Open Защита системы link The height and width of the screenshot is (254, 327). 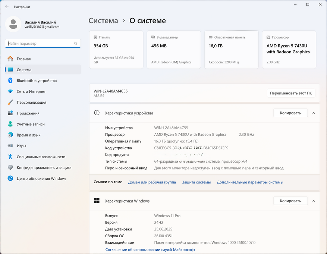(x=196, y=182)
